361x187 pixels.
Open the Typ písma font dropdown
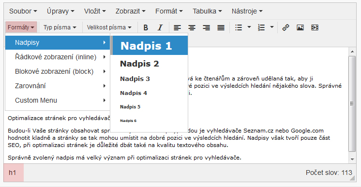pyautogui.click(x=60, y=27)
